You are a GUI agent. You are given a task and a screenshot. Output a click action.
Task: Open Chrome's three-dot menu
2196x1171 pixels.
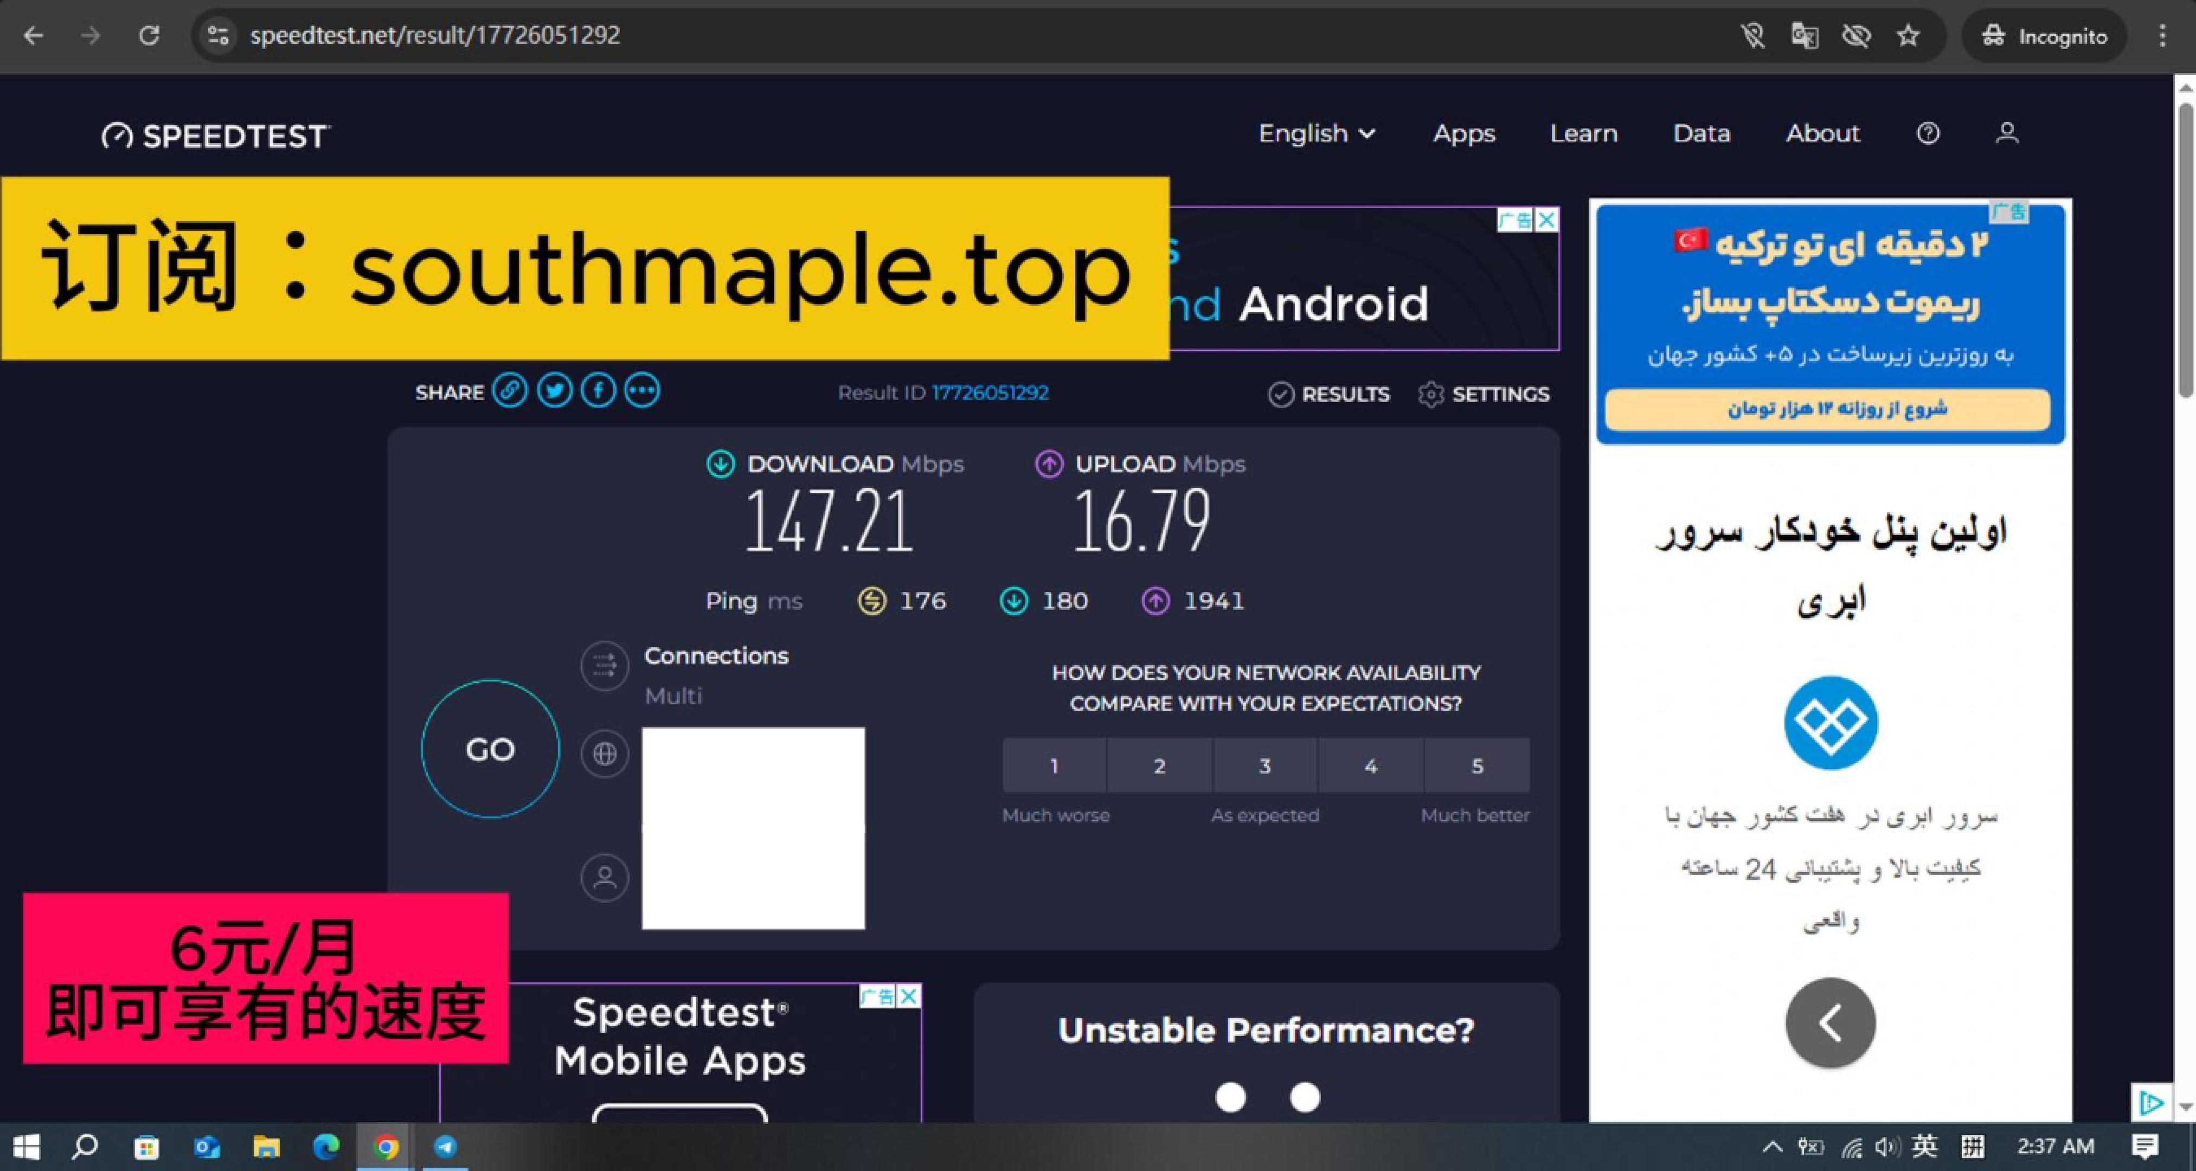coord(2163,36)
